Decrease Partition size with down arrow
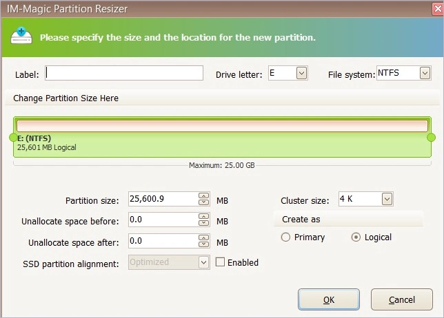The height and width of the screenshot is (318, 444). 203,202
